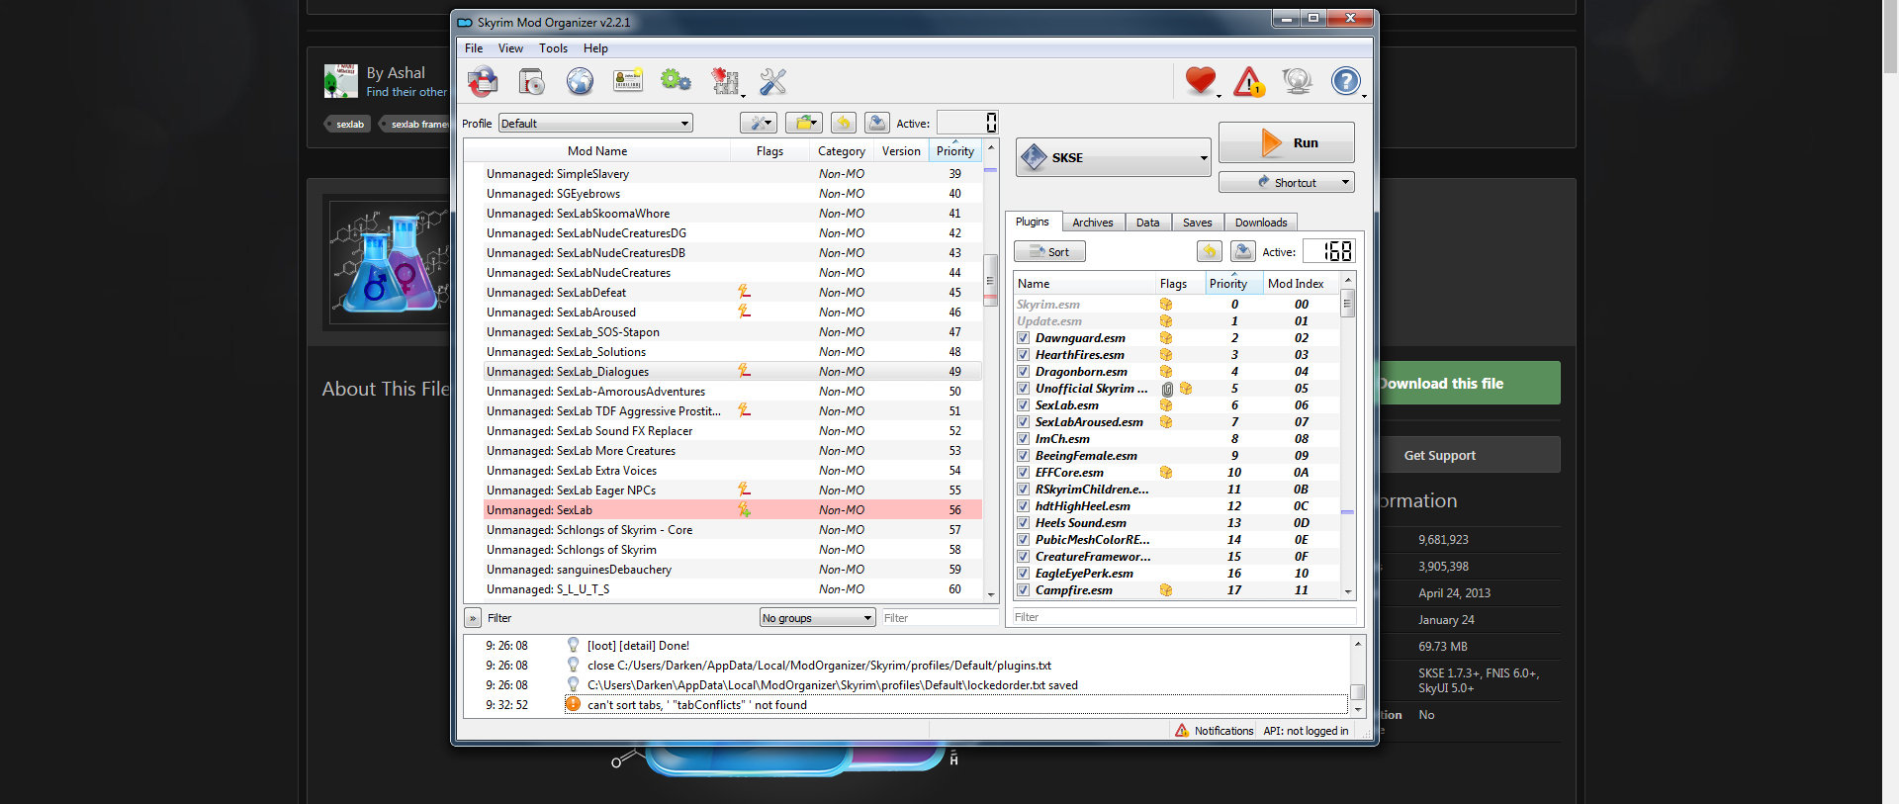Open the green gears executables icon
Image resolution: width=1899 pixels, height=804 pixels.
(676, 81)
